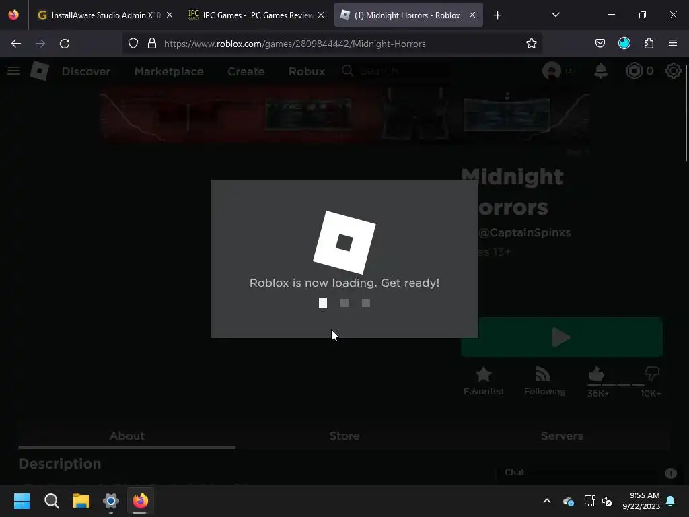Image resolution: width=689 pixels, height=517 pixels.
Task: Open a new browser tab
Action: tap(497, 15)
